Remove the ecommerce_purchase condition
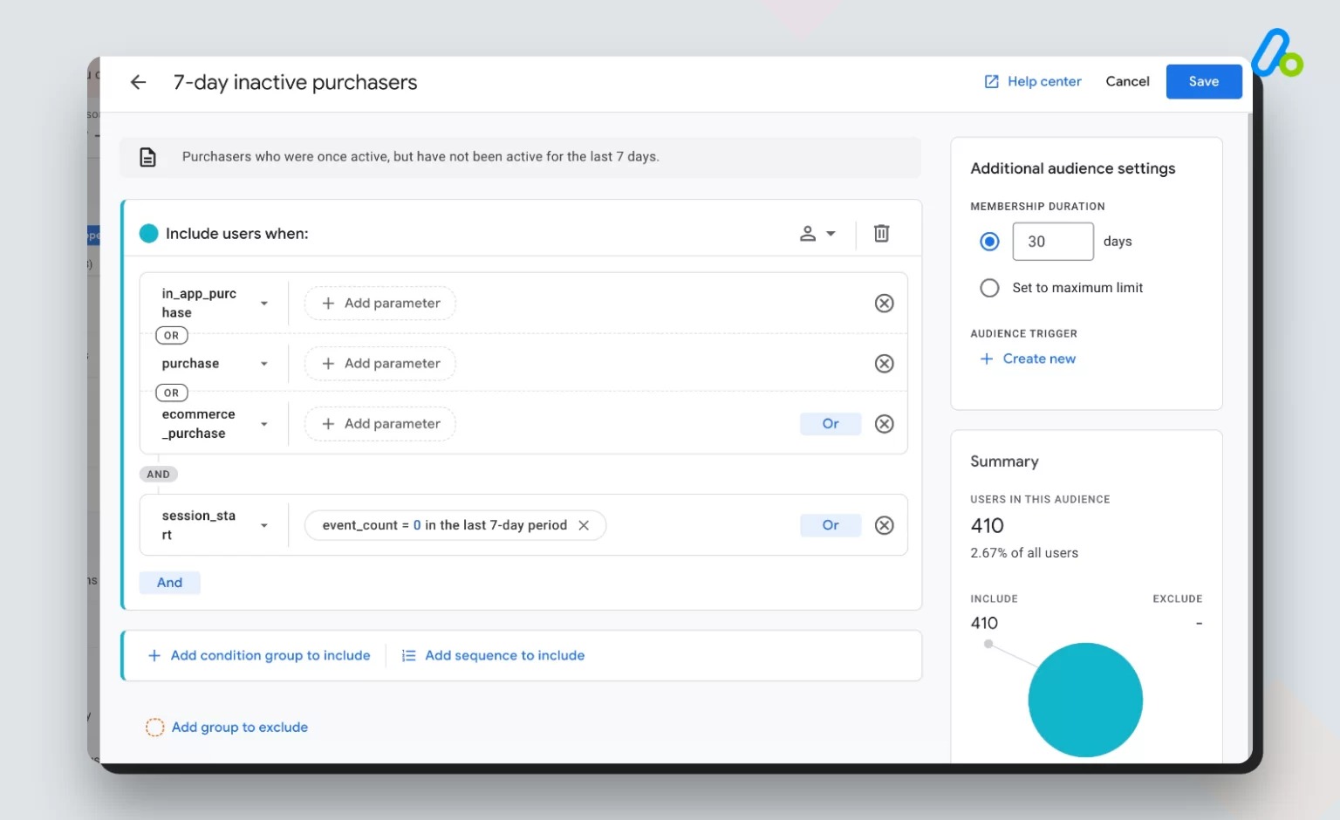This screenshot has width=1340, height=820. 885,424
